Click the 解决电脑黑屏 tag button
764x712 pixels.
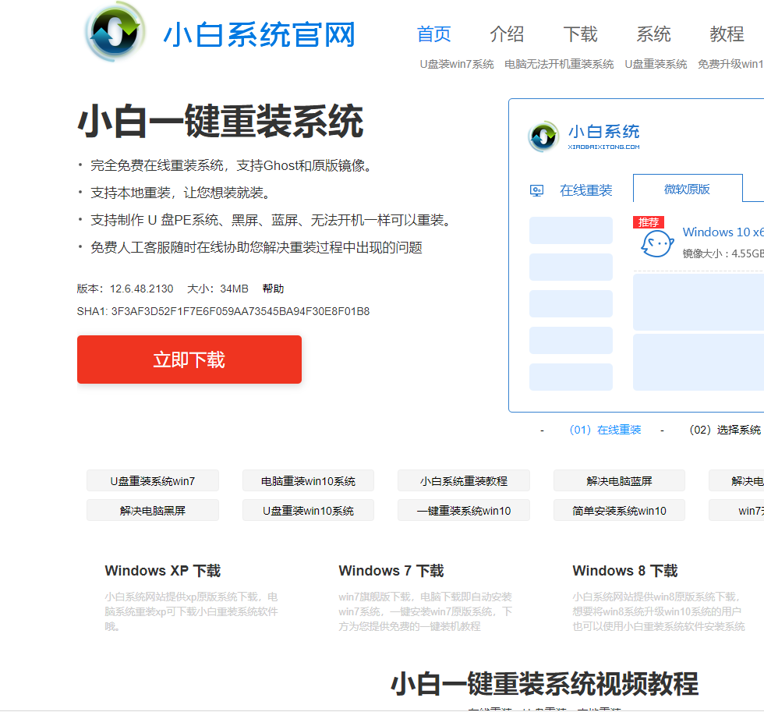[153, 510]
